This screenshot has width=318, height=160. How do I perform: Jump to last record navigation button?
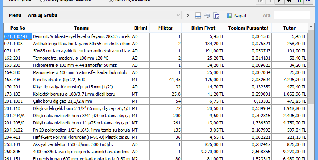[x=288, y=2]
